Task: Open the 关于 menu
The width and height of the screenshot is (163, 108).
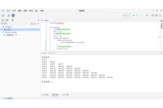Action: click(8, 11)
